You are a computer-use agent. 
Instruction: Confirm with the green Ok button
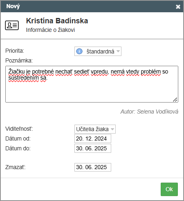click(169, 189)
